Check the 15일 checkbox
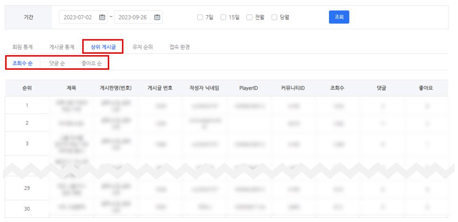This screenshot has height=222, width=458. click(x=223, y=17)
